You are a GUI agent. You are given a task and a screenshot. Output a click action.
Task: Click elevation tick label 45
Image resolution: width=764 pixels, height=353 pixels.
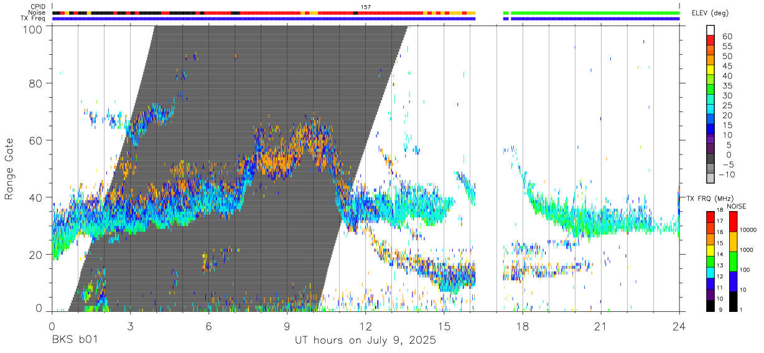pyautogui.click(x=727, y=66)
